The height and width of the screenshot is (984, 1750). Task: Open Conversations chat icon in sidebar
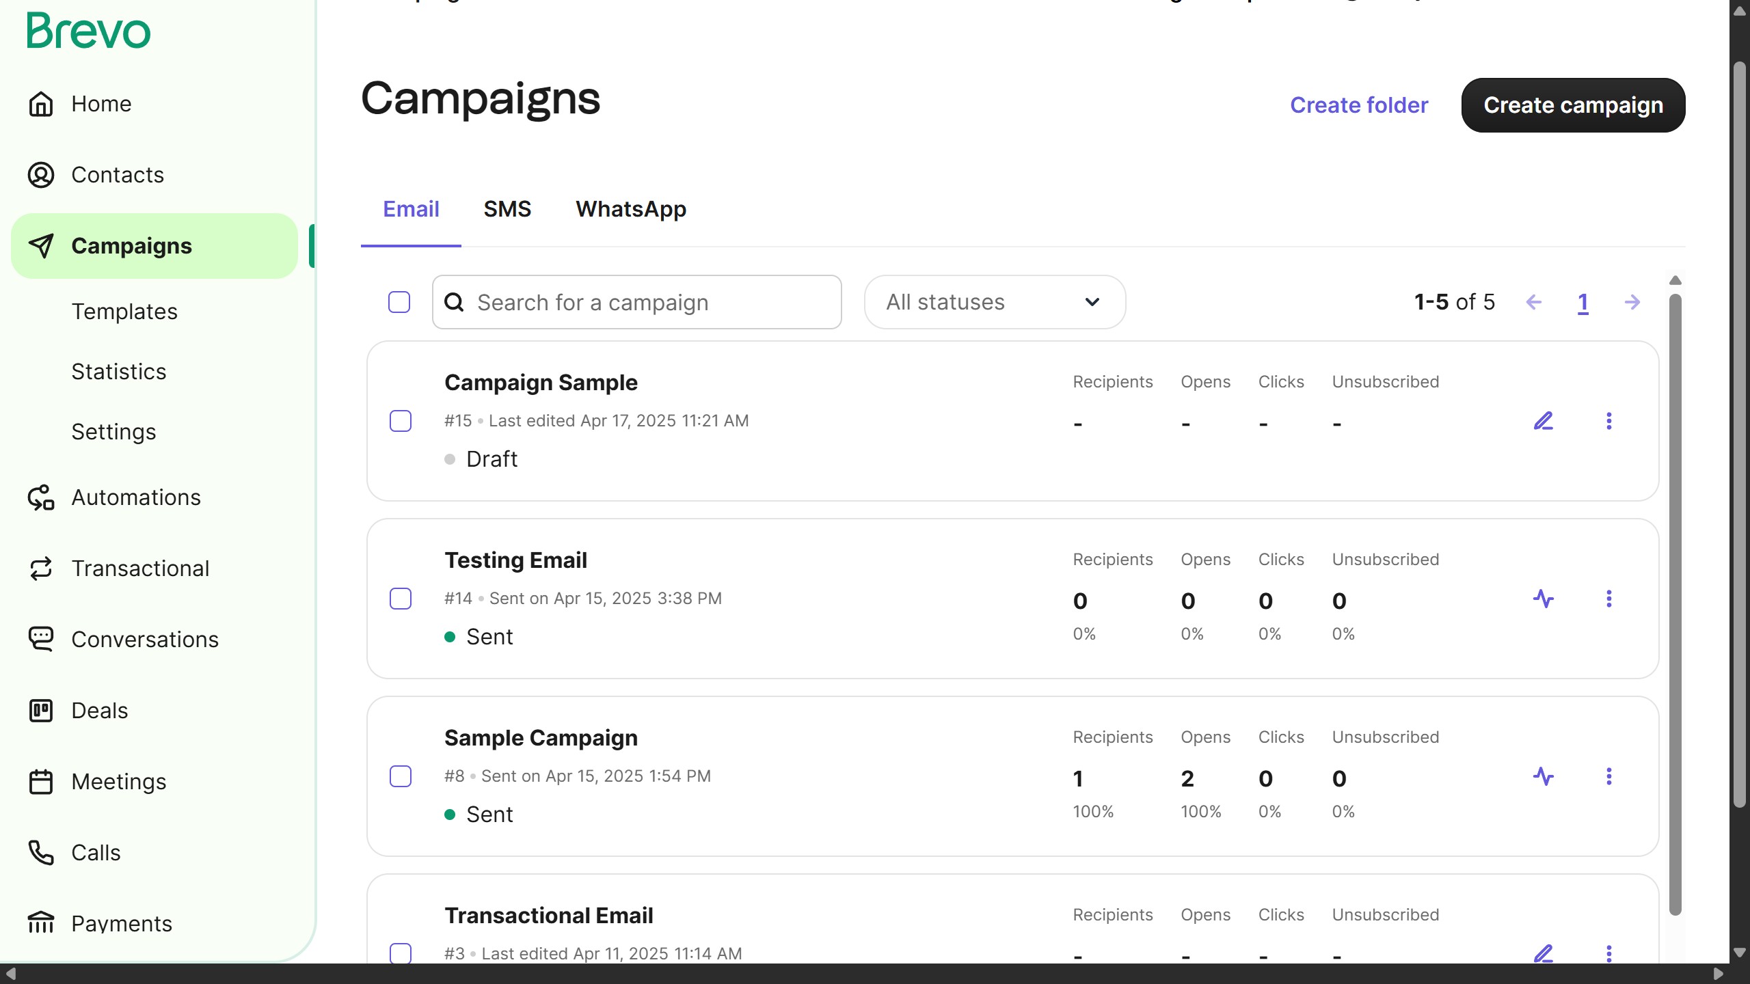point(41,640)
